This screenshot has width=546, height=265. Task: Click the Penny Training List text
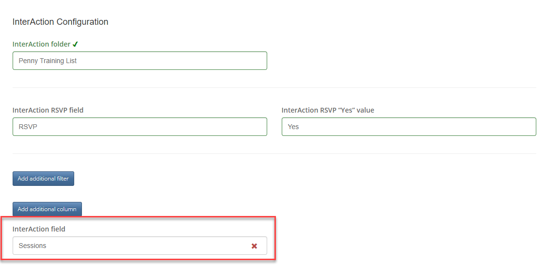[x=48, y=61]
